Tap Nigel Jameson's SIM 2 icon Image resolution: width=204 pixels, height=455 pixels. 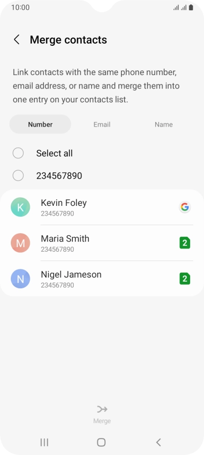[185, 278]
